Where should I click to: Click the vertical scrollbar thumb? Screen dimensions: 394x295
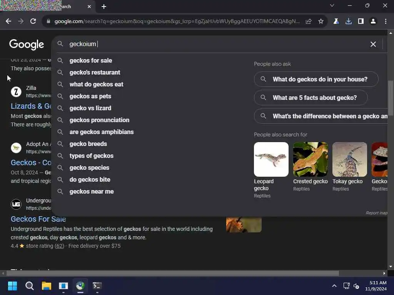391,98
